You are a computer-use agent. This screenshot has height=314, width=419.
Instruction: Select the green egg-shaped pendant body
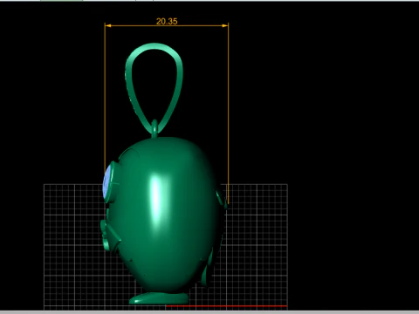[164, 214]
